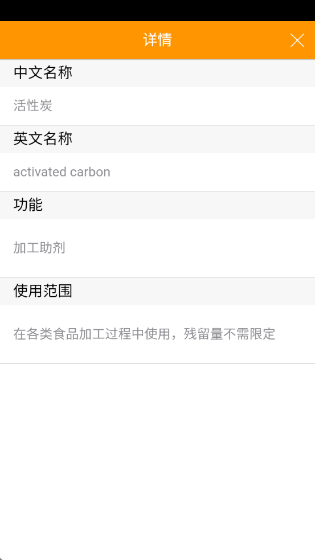Tap the gray bar right of 功能 label
This screenshot has height=560, width=315.
[x=178, y=205]
